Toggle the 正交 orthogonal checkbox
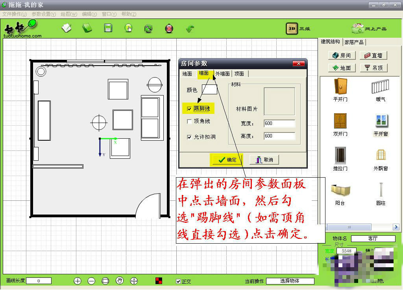This screenshot has height=290, width=403. 178,281
